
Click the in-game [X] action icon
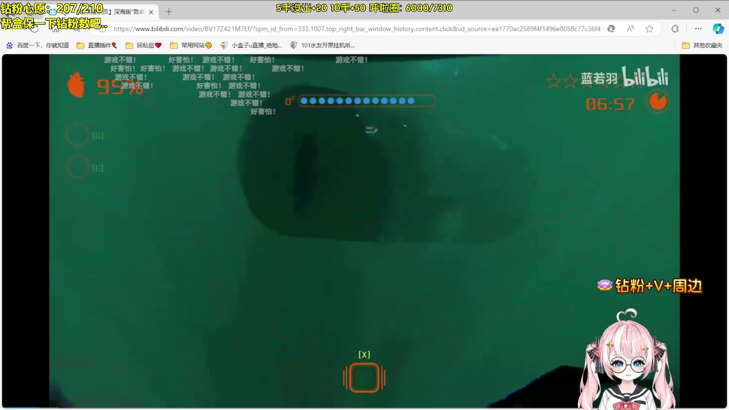pyautogui.click(x=364, y=377)
